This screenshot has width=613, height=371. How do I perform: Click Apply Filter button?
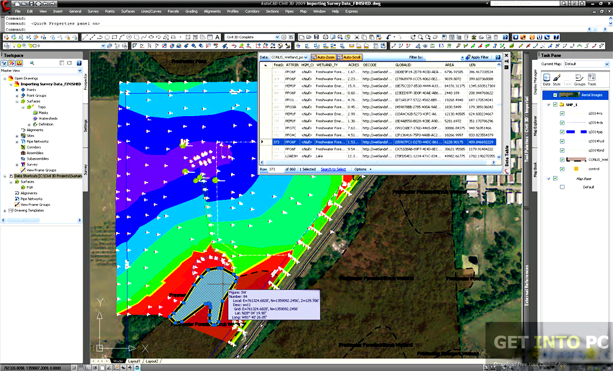[477, 57]
